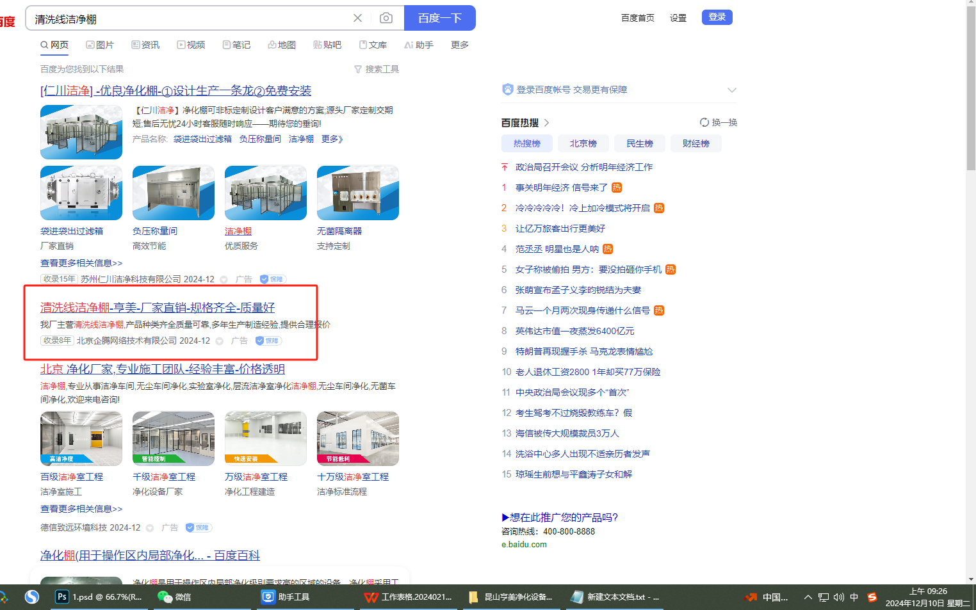This screenshot has width=976, height=610.
Task: Click the 百度一下 search button
Action: pyautogui.click(x=440, y=18)
